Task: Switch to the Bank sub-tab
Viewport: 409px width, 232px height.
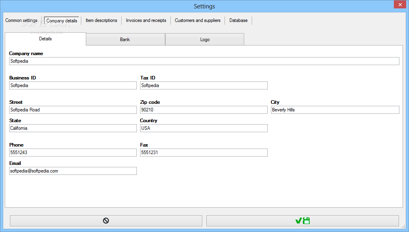Action: (x=125, y=40)
